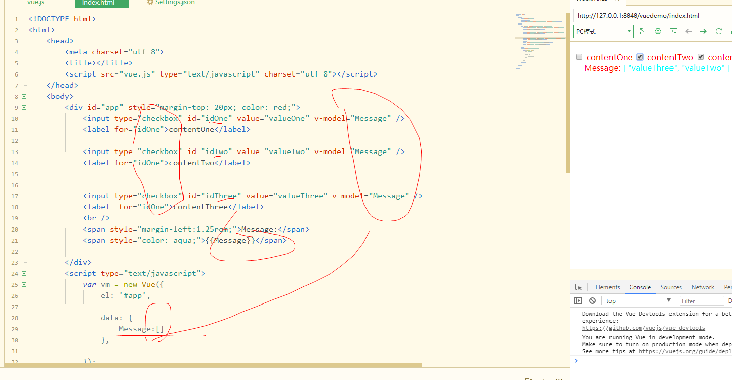Screen dimensions: 732x380
Task: Activate the inspect element picker in devtools
Action: tap(579, 287)
